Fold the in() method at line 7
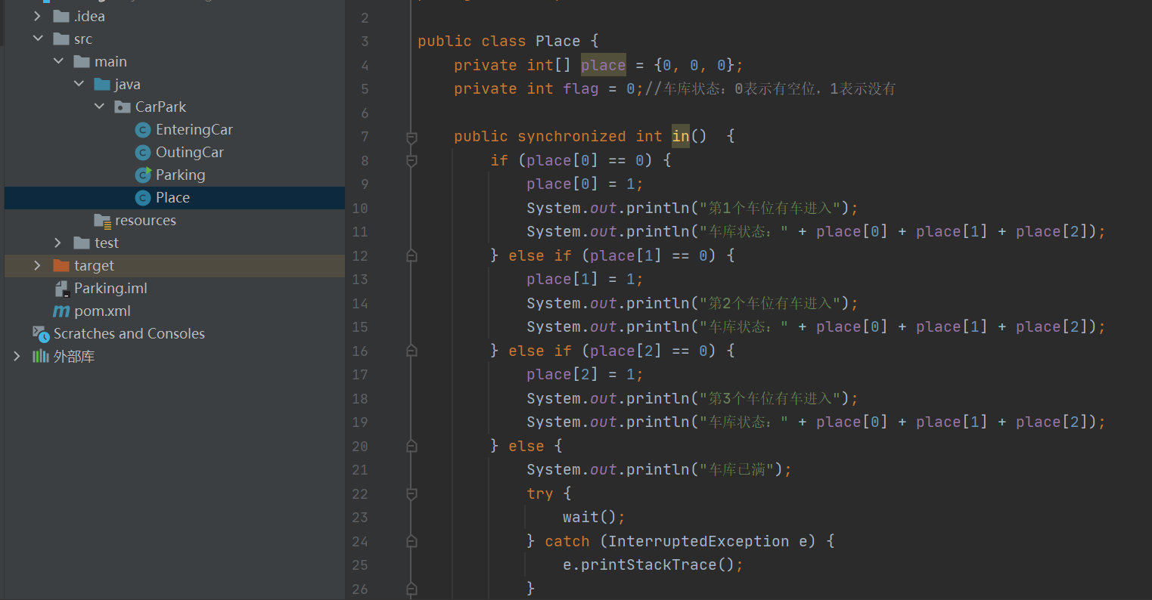The height and width of the screenshot is (600, 1152). (411, 137)
